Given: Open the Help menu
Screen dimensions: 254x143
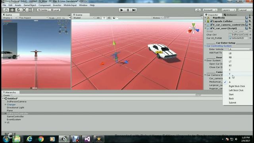Looking at the screenshot, I should click(92, 5).
